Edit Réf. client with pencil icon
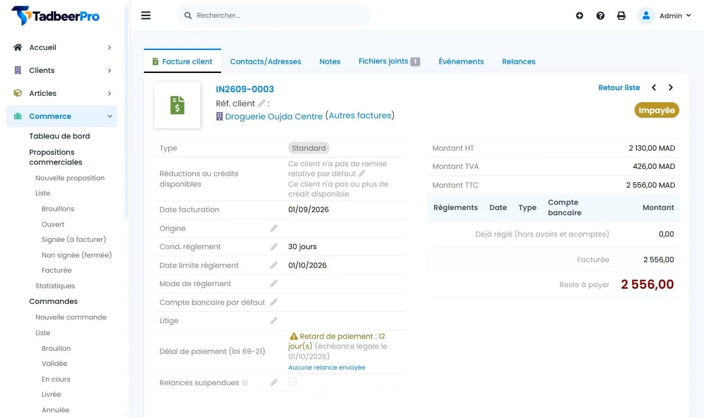 [x=261, y=103]
